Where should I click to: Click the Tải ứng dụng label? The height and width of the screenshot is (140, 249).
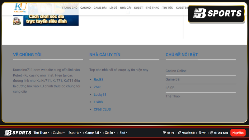click(x=221, y=133)
